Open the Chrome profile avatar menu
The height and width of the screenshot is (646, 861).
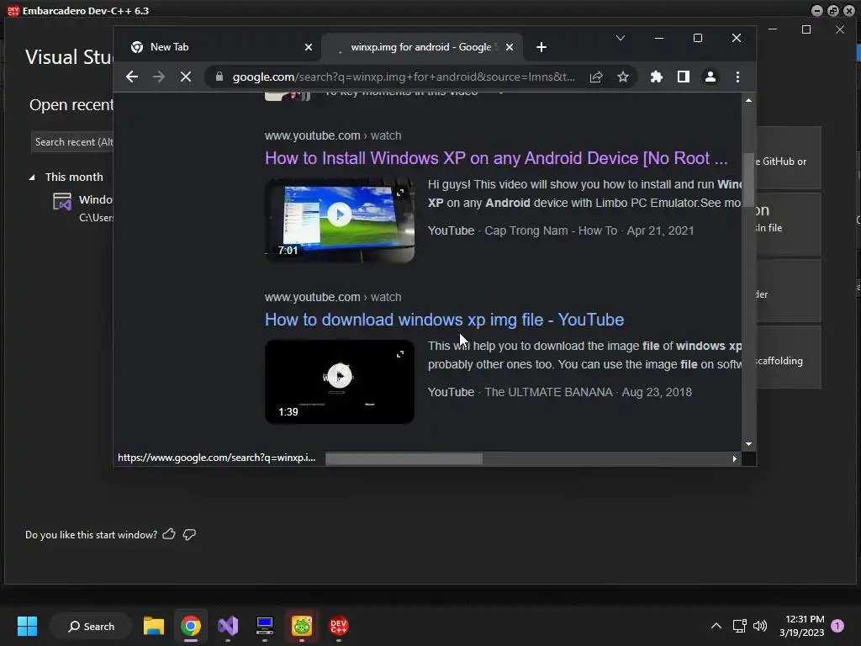[710, 77]
